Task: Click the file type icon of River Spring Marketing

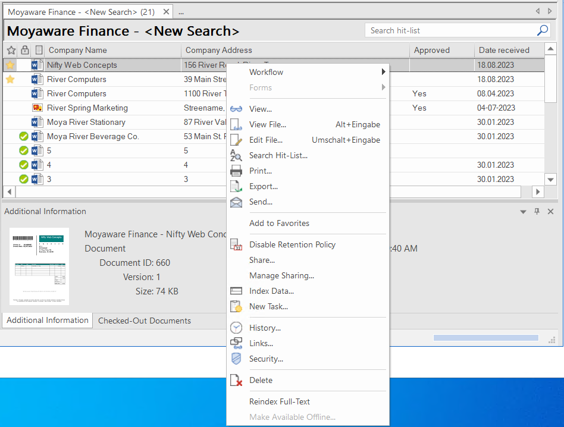Action: pyautogui.click(x=37, y=108)
